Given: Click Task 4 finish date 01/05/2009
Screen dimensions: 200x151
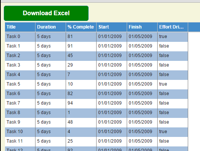Looking at the screenshot, I should [142, 75].
